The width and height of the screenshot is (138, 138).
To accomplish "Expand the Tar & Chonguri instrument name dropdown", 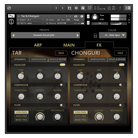I will point(19,16).
